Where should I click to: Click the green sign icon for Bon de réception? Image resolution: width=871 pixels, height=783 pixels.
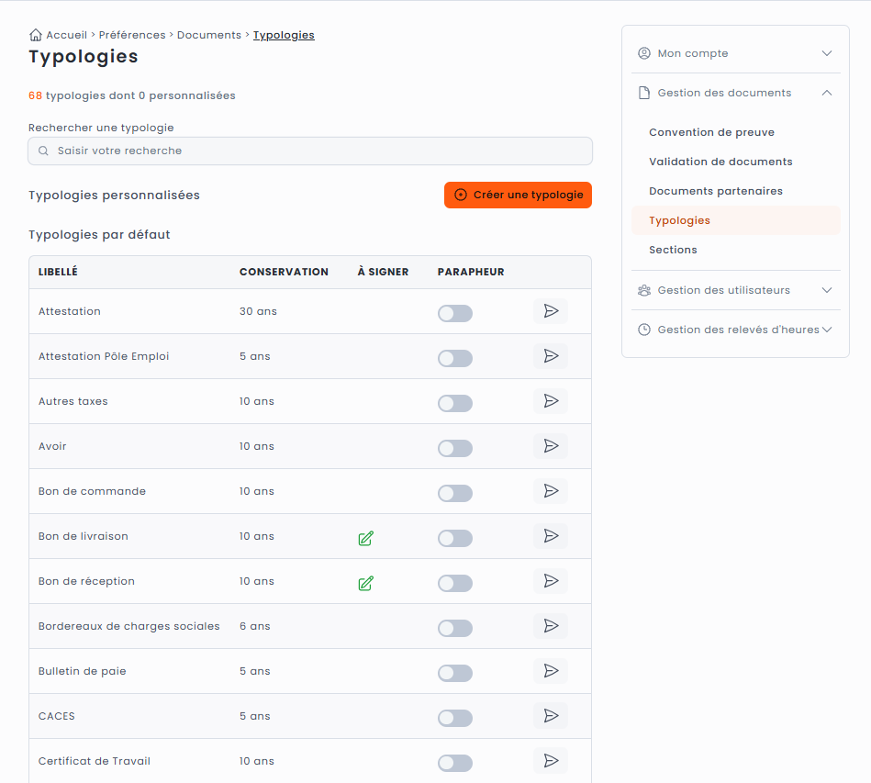[365, 583]
